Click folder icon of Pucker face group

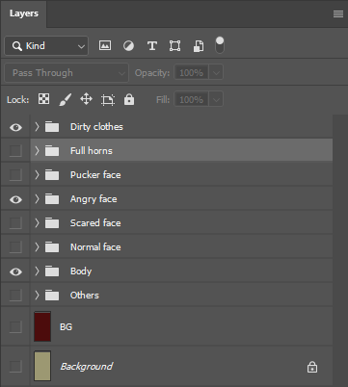52,175
